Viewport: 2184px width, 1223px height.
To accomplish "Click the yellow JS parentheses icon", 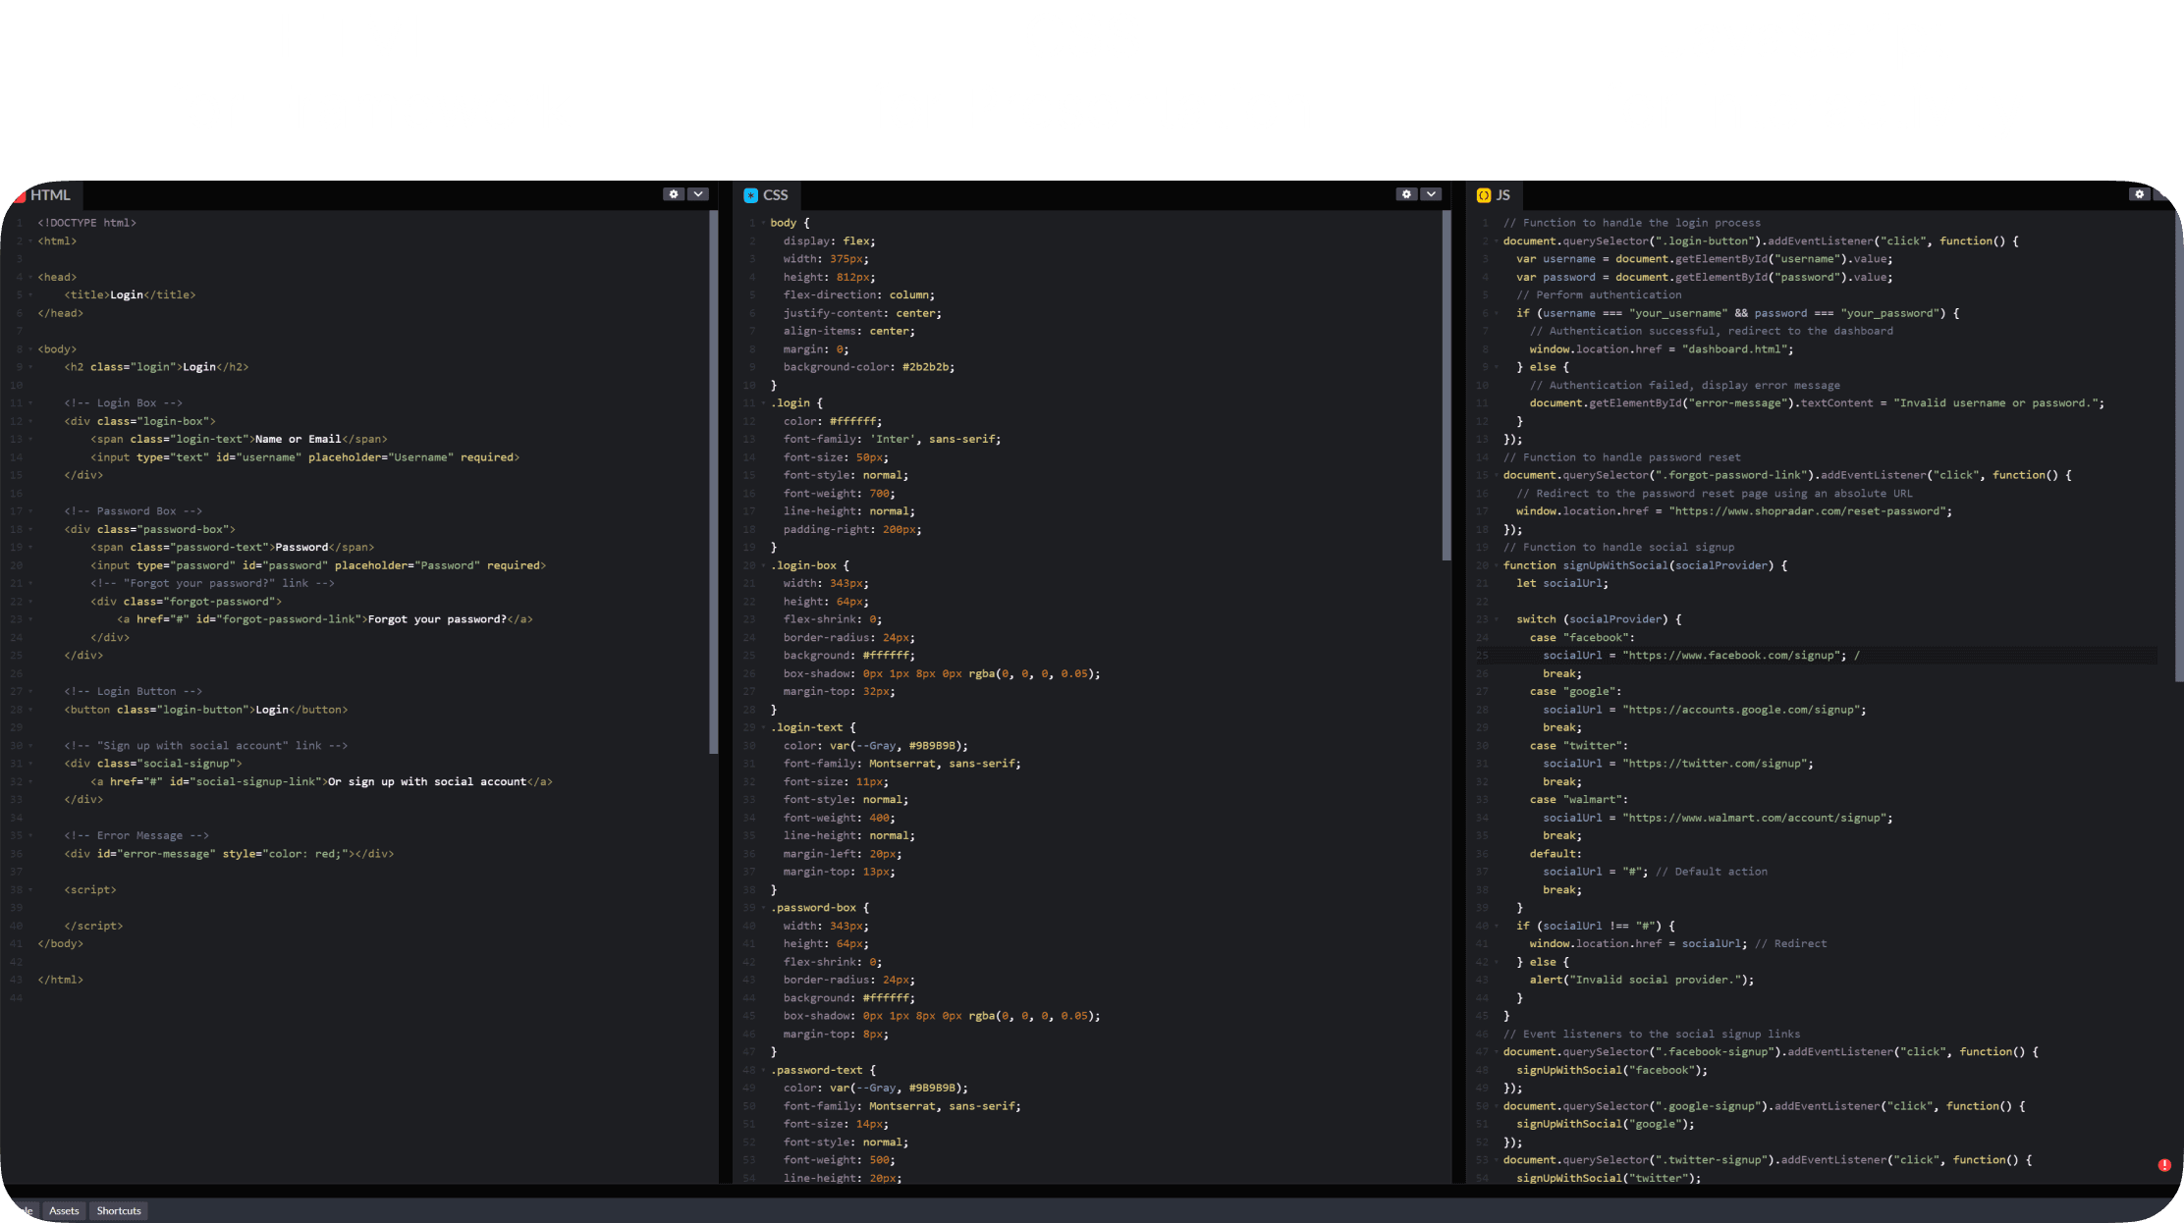I will pos(1484,195).
